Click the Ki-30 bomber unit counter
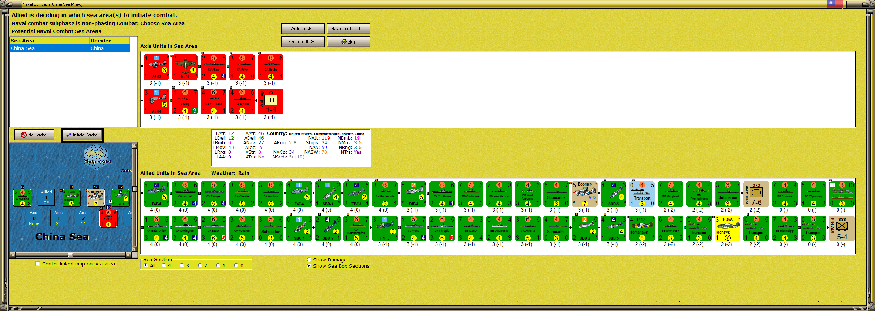 pos(185,67)
